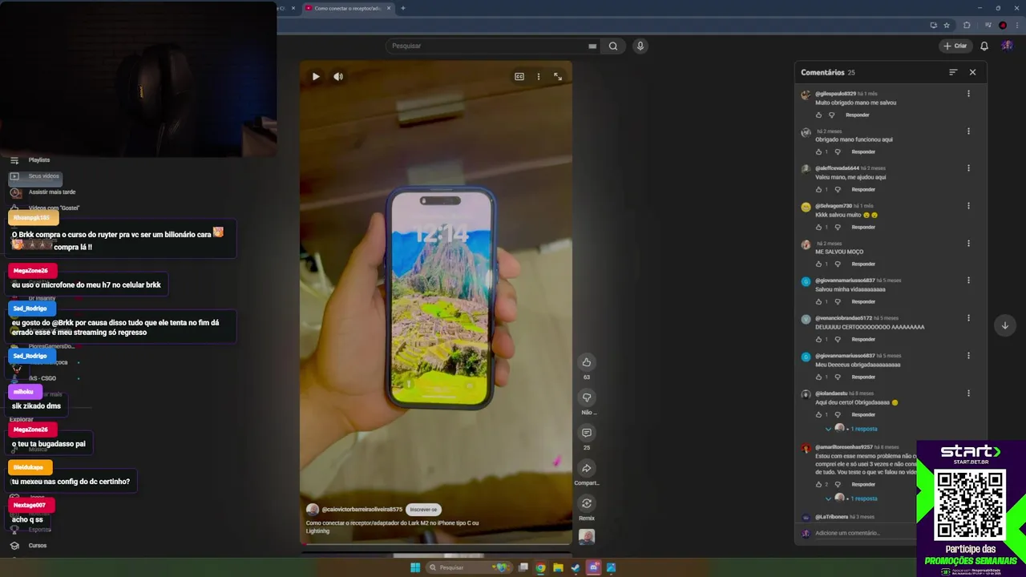1026x577 pixels.
Task: Open the on-screen keyboard icon in search
Action: pos(592,46)
